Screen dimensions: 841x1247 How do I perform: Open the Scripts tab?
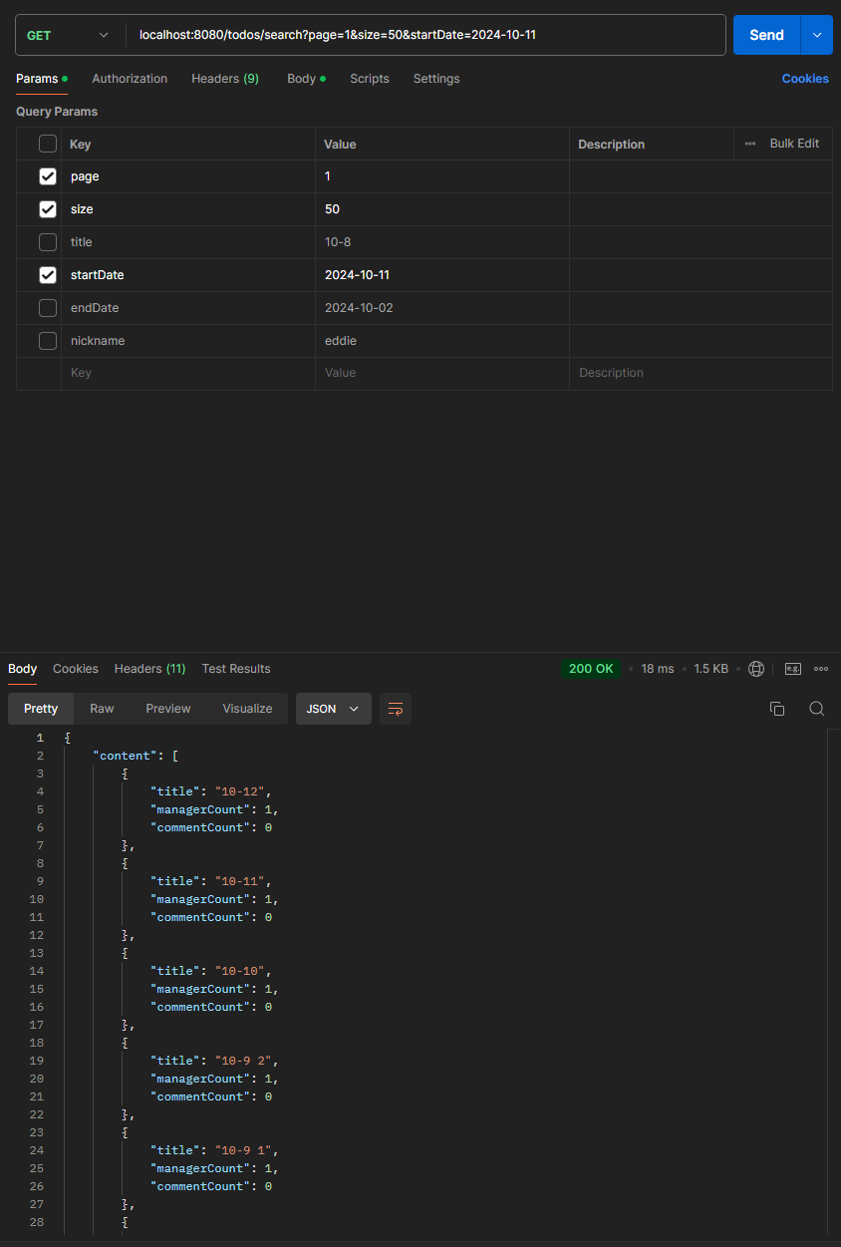[370, 79]
